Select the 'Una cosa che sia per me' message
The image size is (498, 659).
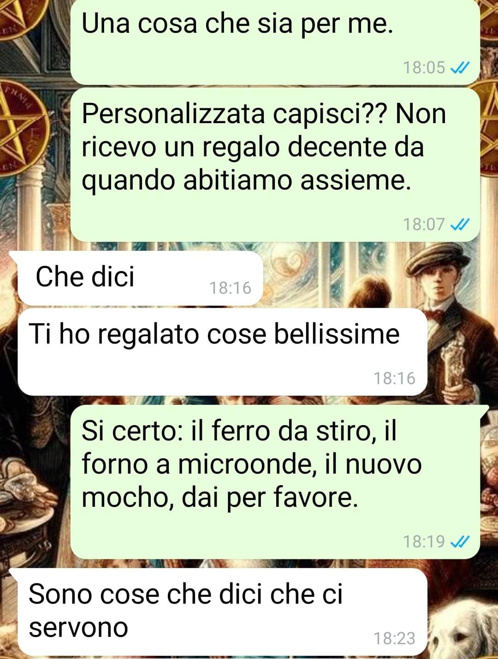pyautogui.click(x=275, y=42)
